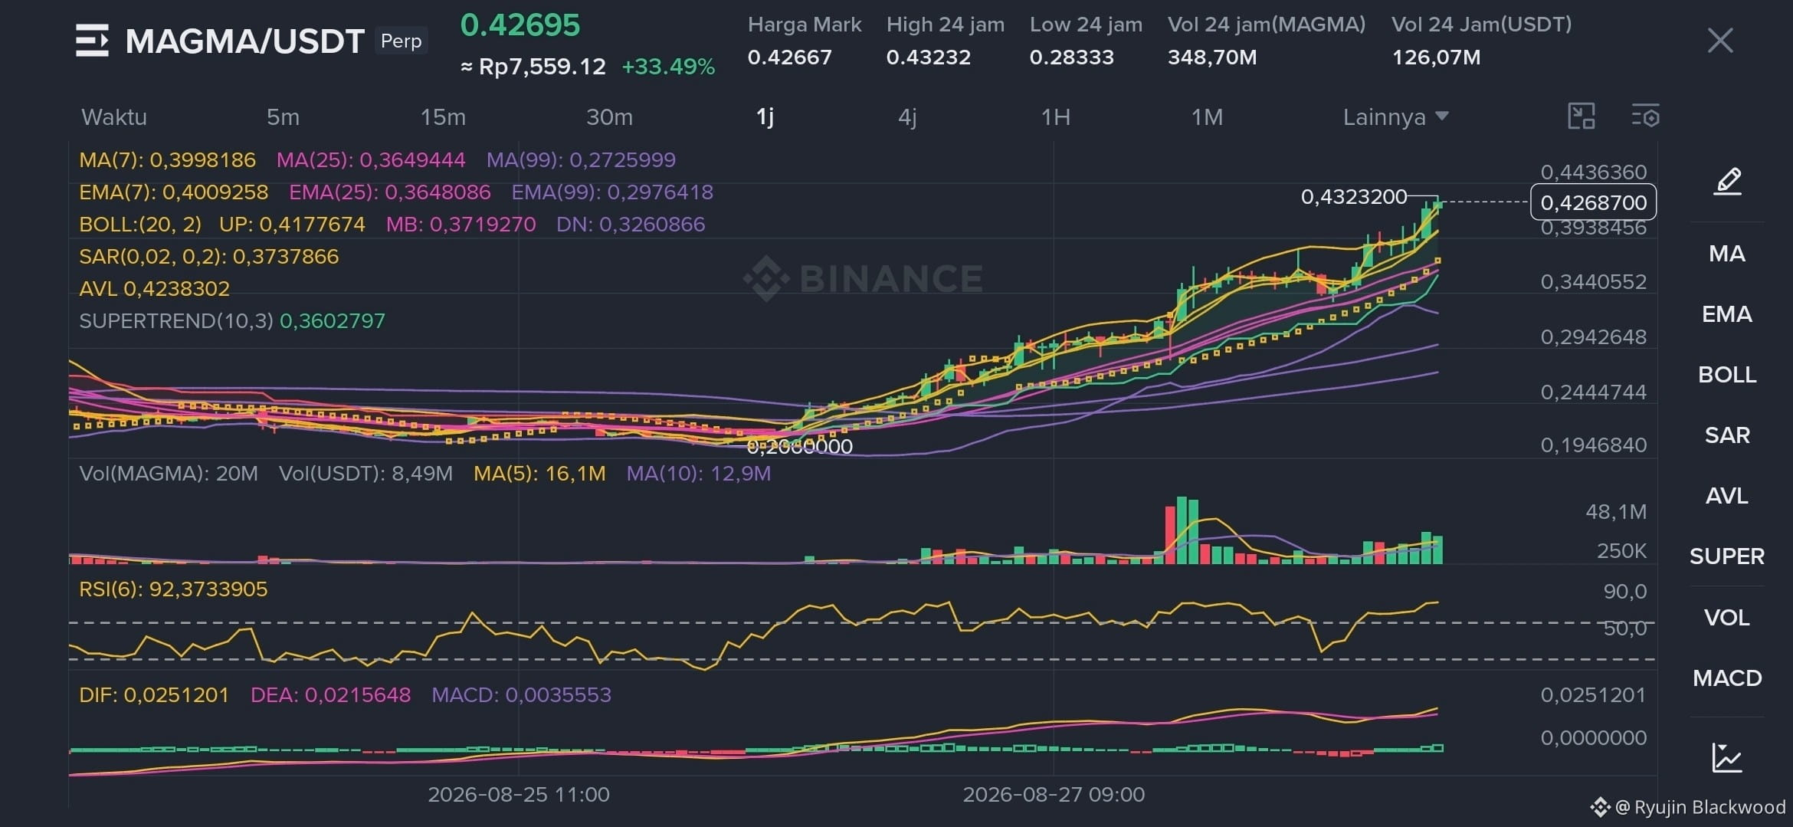
Task: Toggle the BOLL indicator
Action: (1727, 375)
